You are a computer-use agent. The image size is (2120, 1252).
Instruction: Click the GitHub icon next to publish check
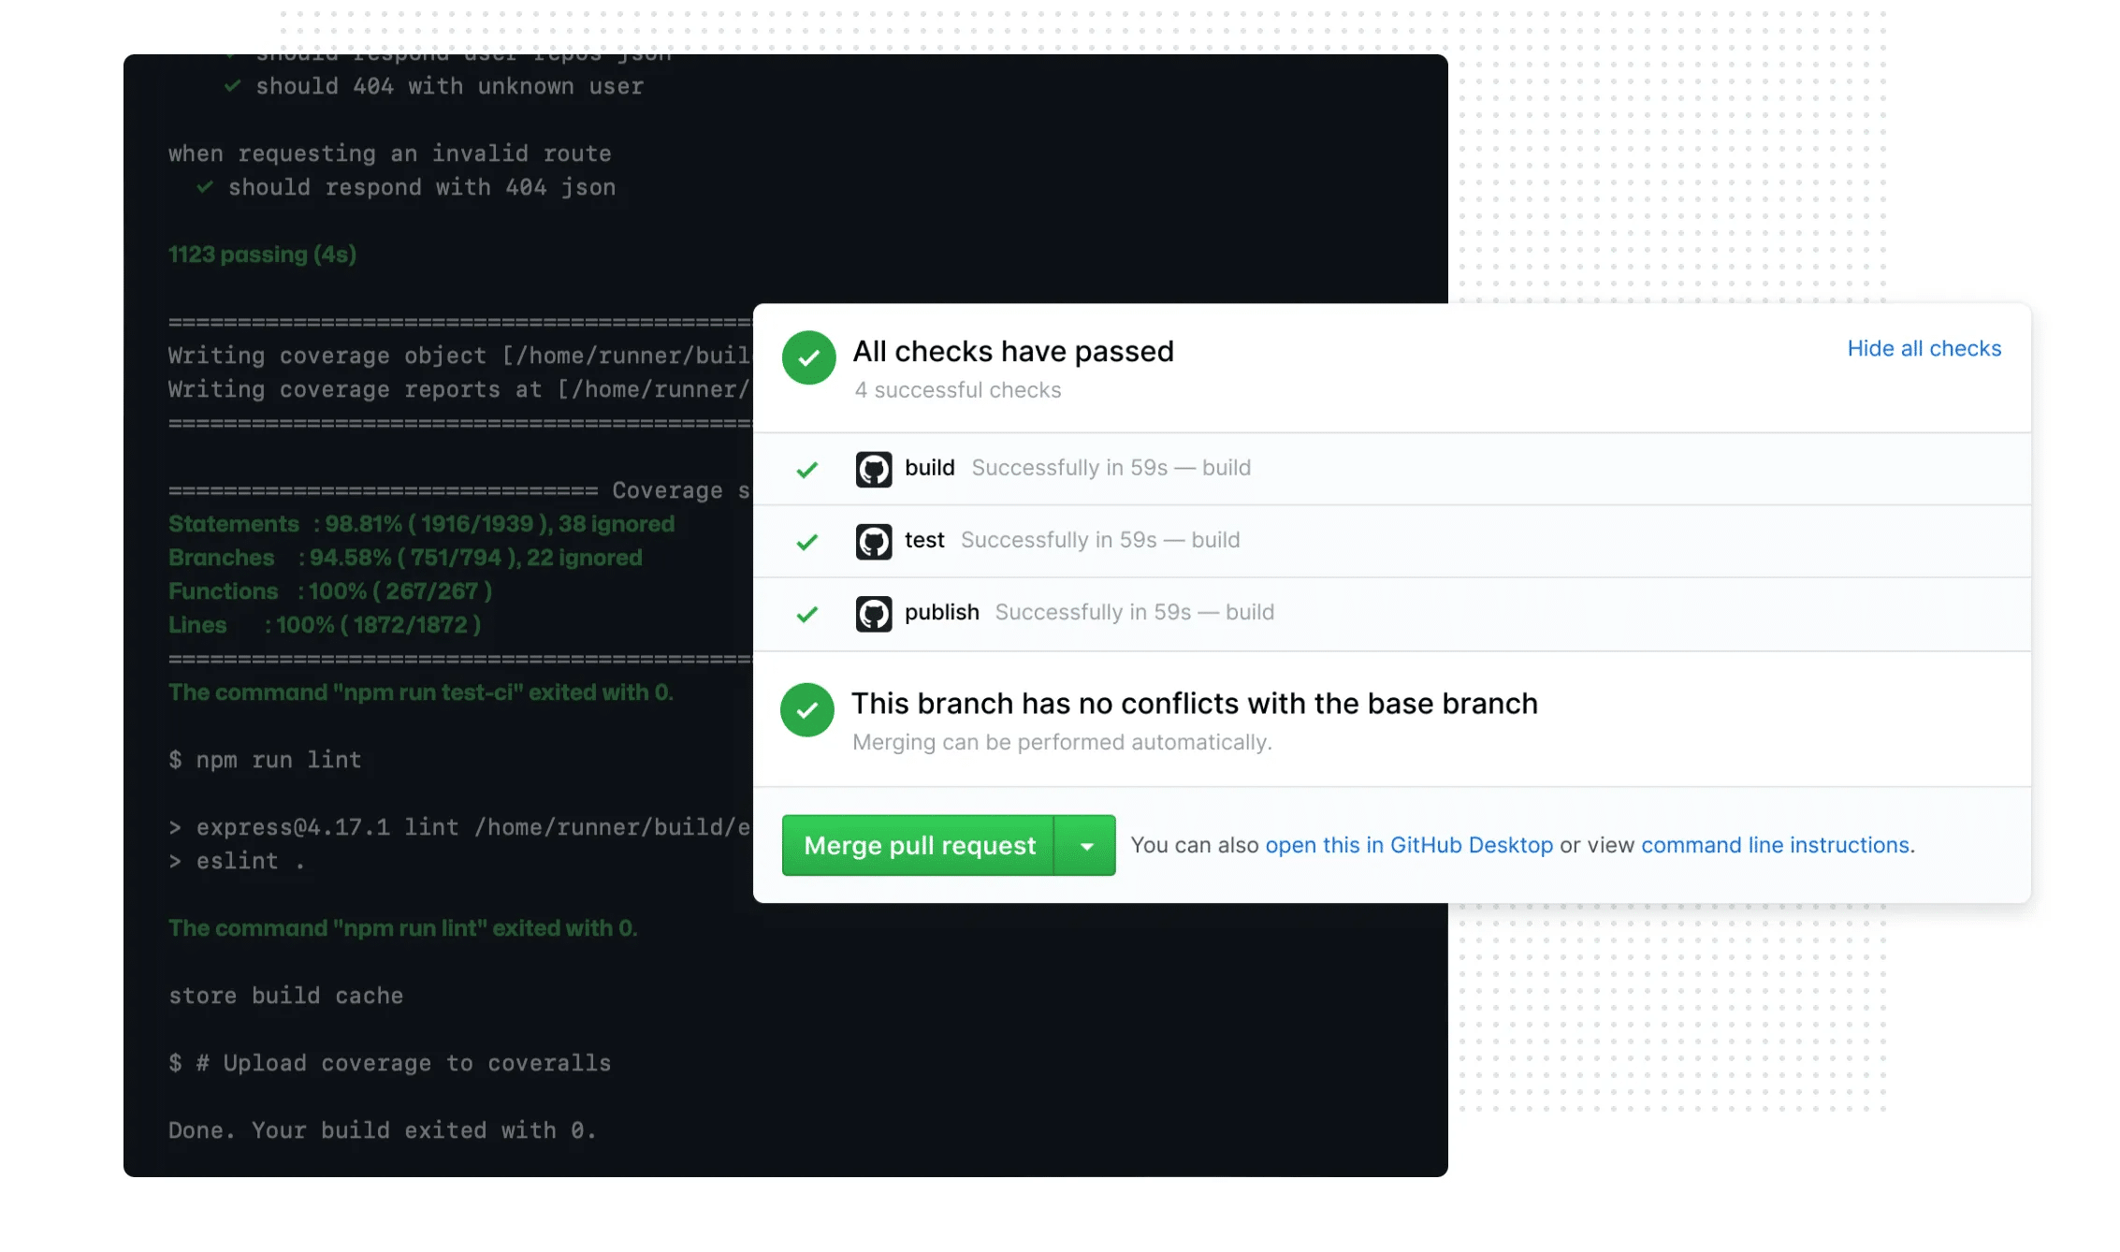pyautogui.click(x=874, y=613)
